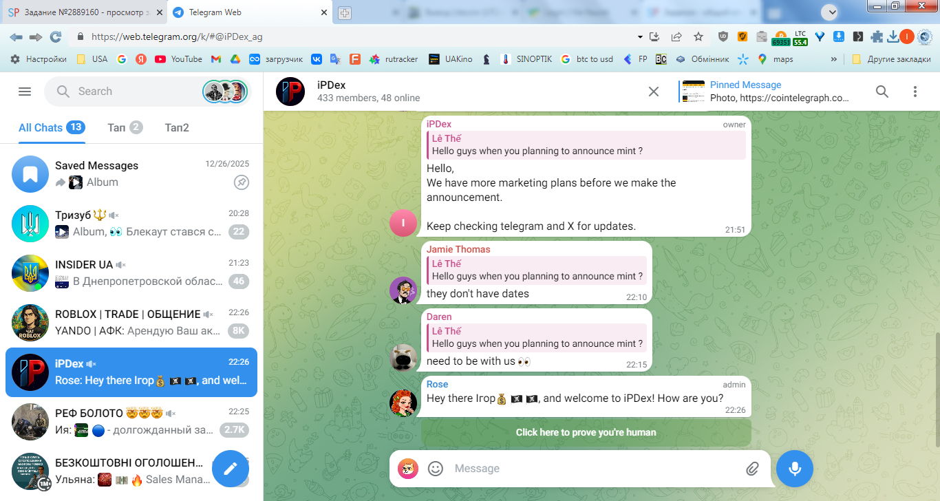Viewport: 940px width, 501px height.
Task: Click the install app icon in address bar
Action: click(x=654, y=37)
